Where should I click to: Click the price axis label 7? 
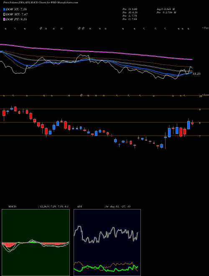click(200, 136)
